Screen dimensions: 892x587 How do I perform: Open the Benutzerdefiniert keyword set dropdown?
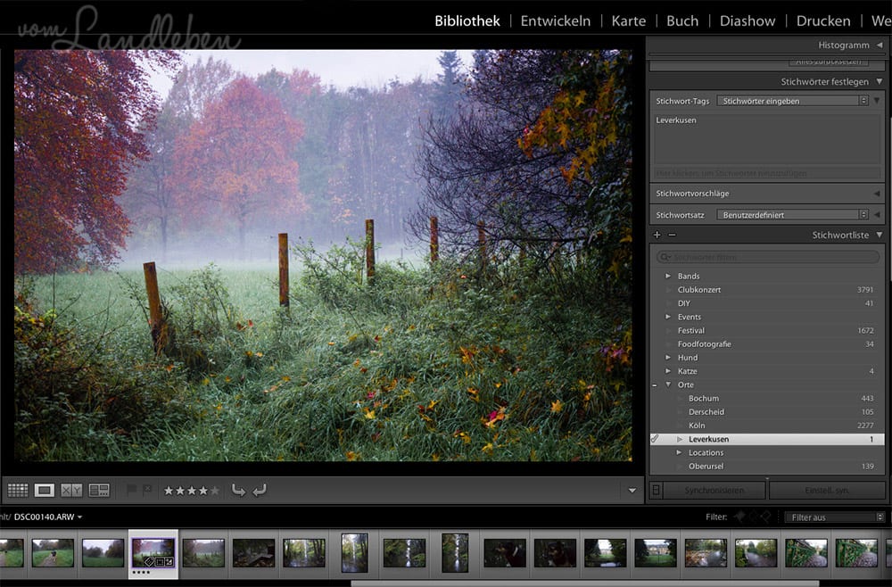792,215
